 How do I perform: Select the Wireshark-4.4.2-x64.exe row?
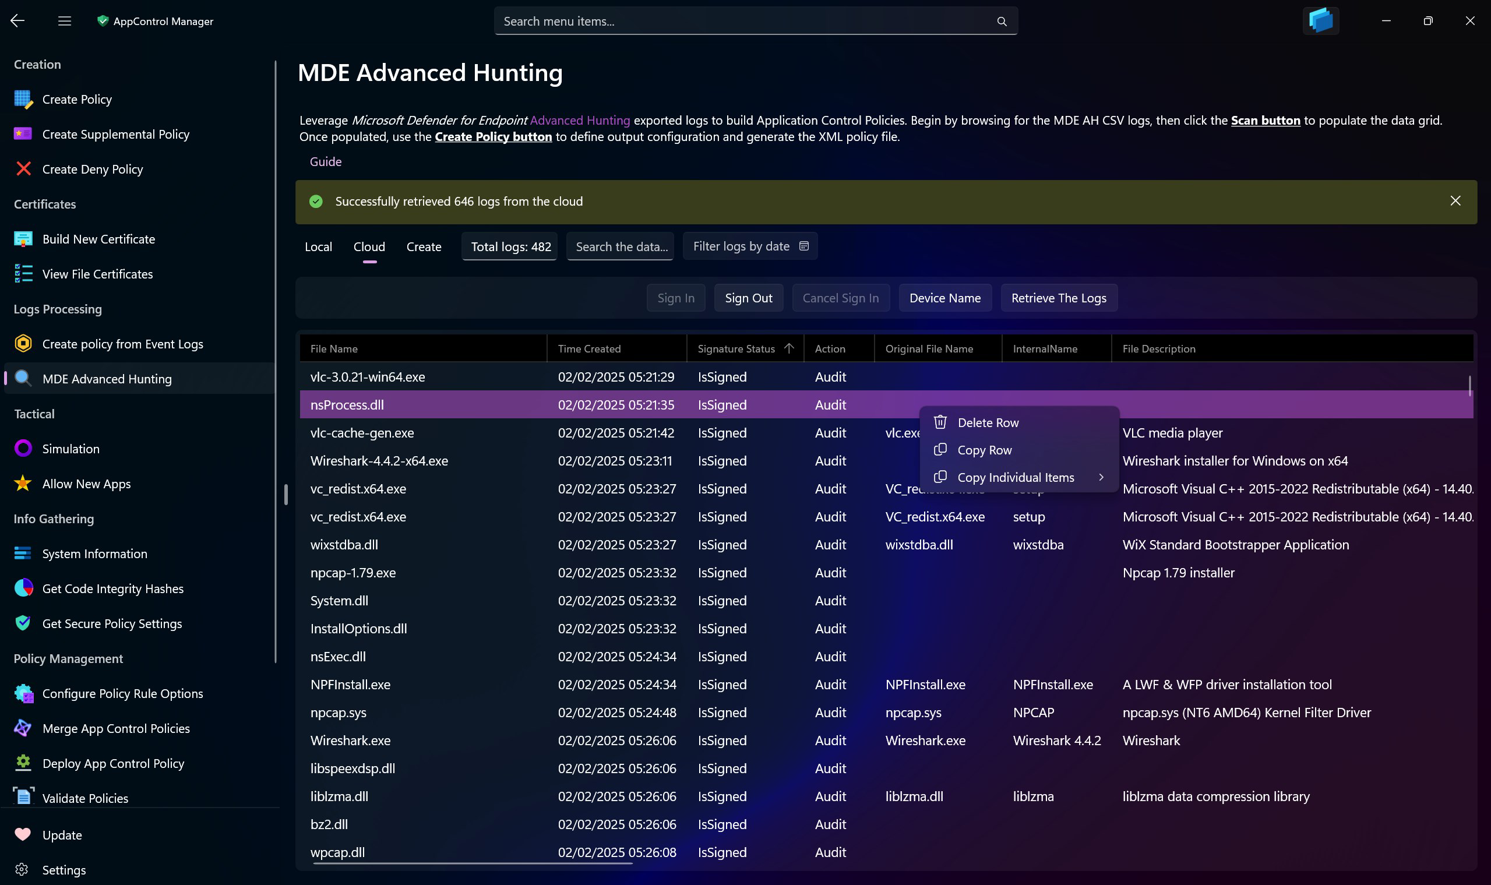tap(886, 460)
